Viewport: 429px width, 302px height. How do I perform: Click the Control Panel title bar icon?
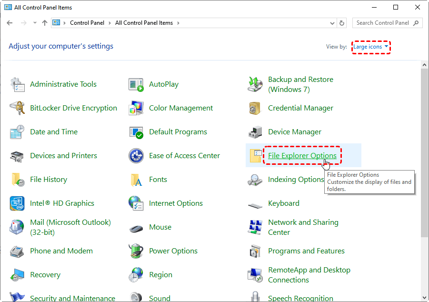8,8
